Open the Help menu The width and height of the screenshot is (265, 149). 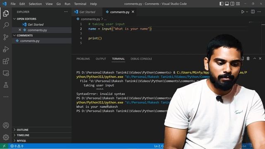(94, 4)
